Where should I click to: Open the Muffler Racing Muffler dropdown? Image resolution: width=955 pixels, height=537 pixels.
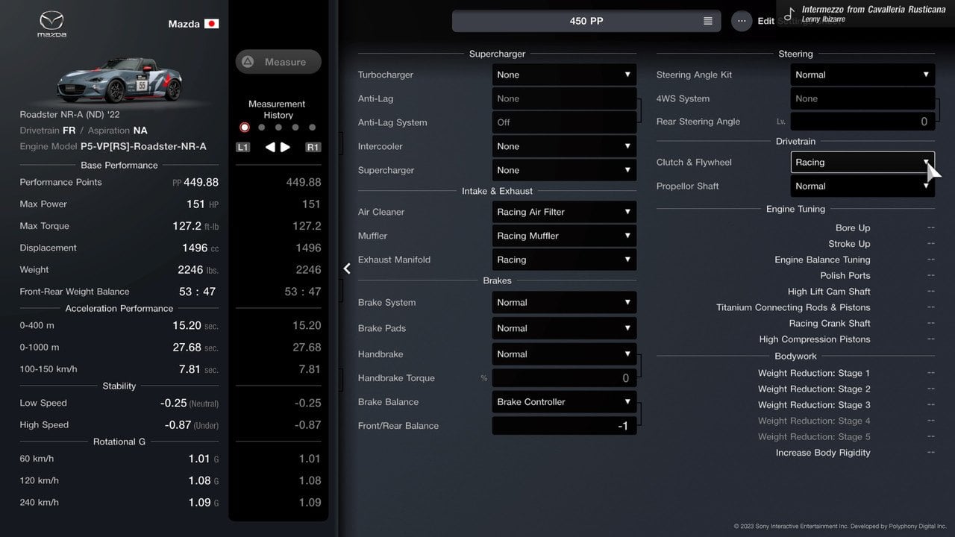pos(564,236)
